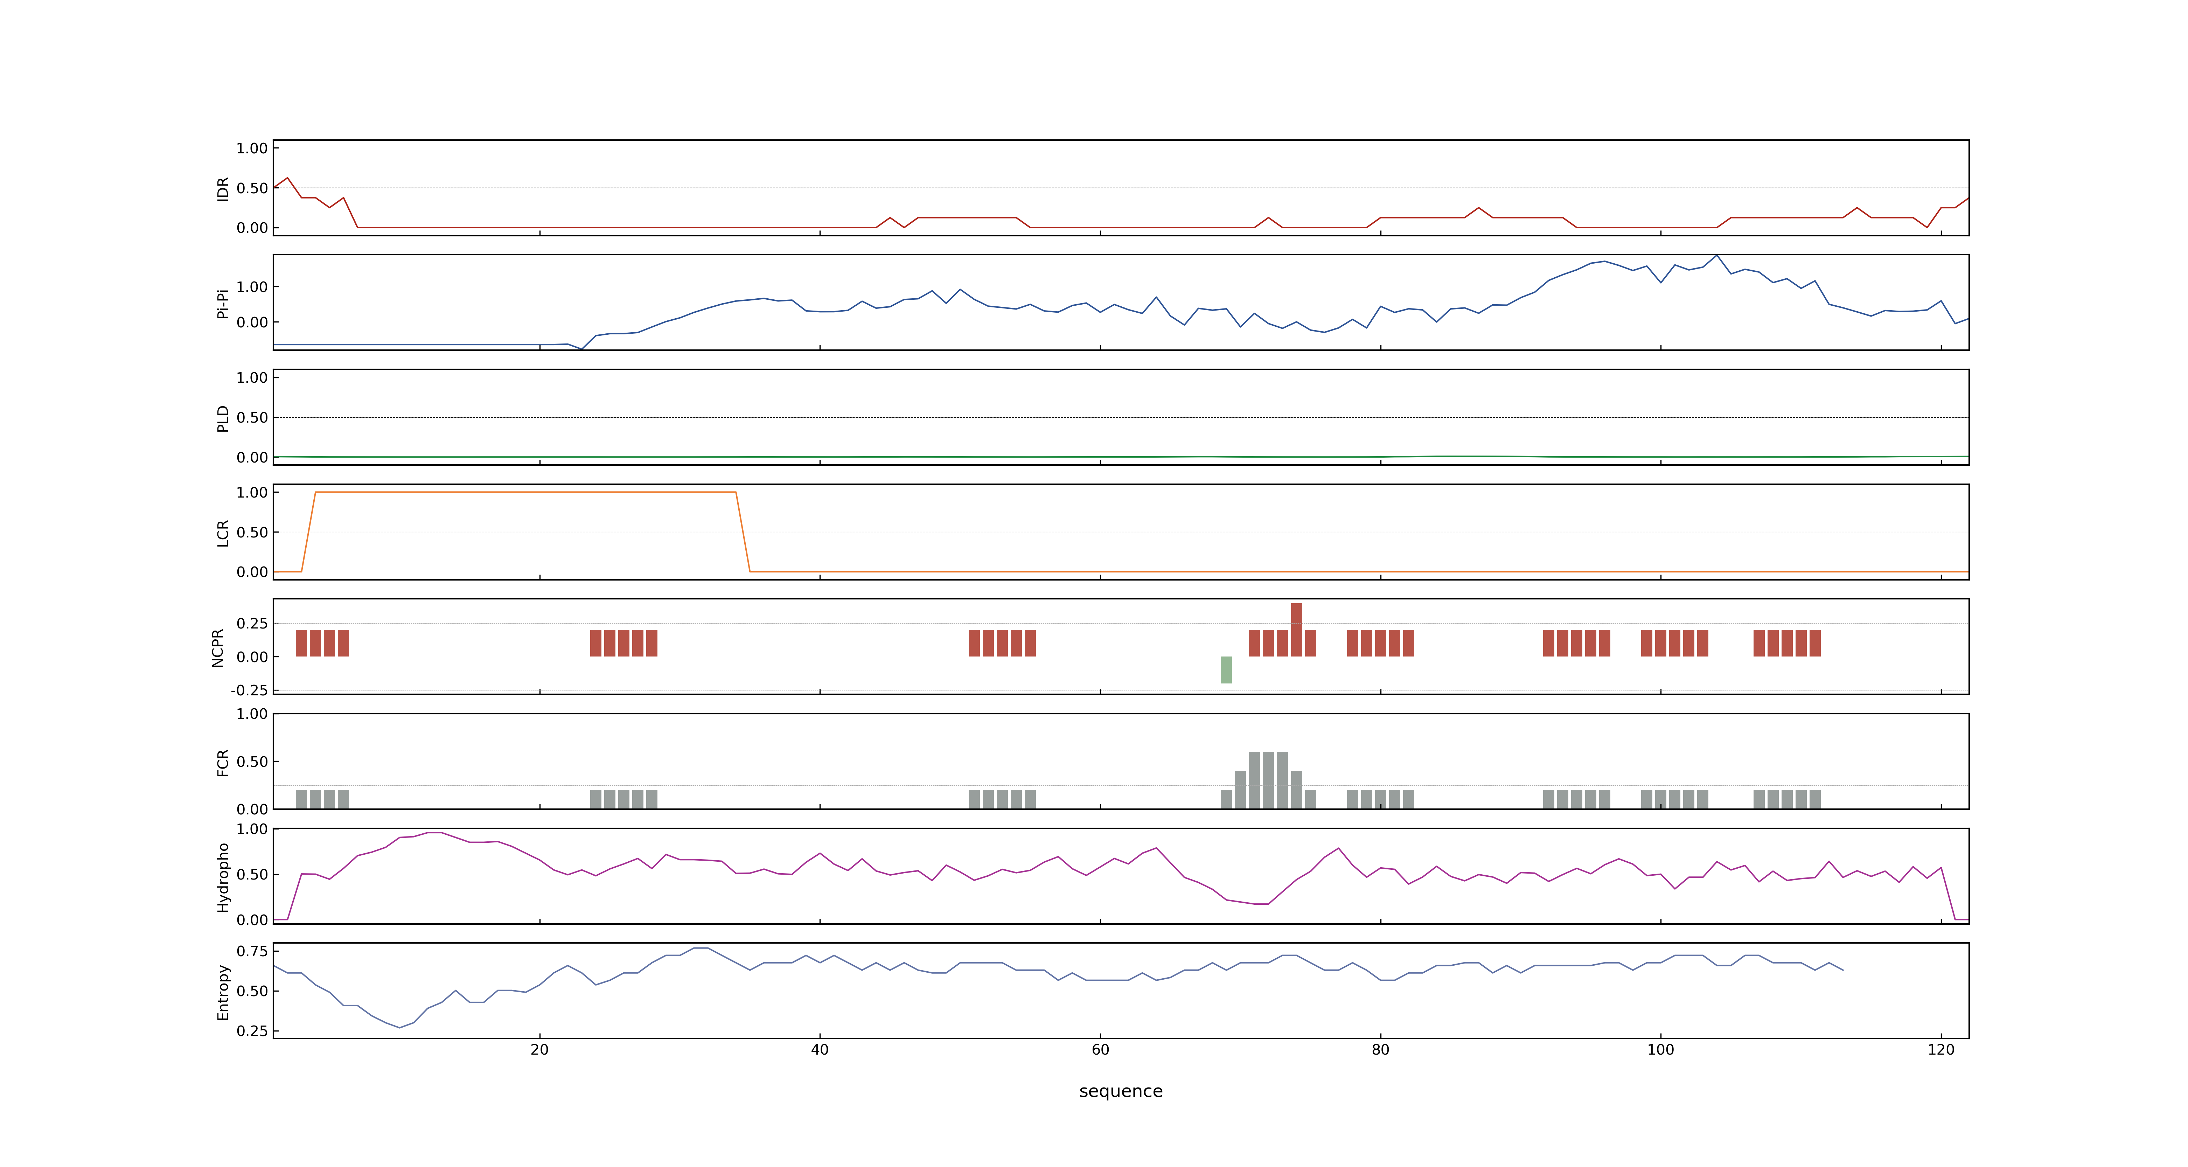The width and height of the screenshot is (2188, 1167).
Task: Click the tallest red NCPR bar
Action: coord(1296,630)
